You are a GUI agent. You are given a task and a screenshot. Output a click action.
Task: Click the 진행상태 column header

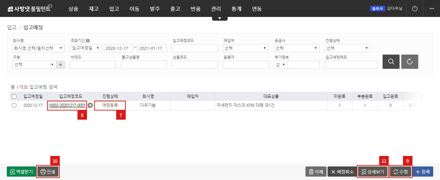pyautogui.click(x=110, y=96)
